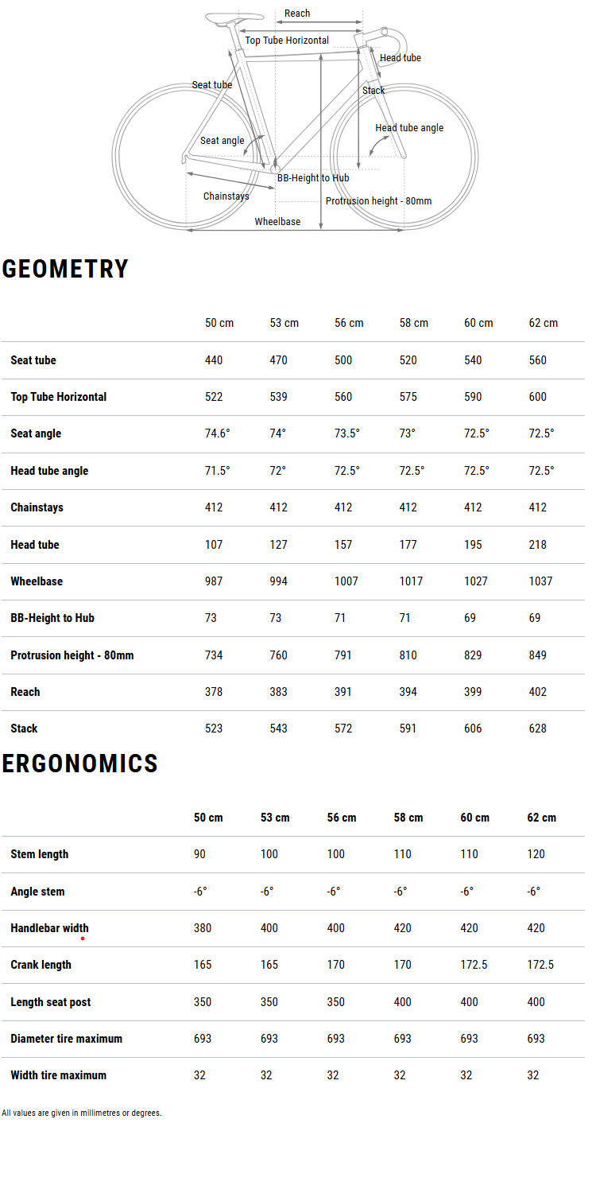Select the Reach label in the bike diagram
The height and width of the screenshot is (1193, 596).
297,14
